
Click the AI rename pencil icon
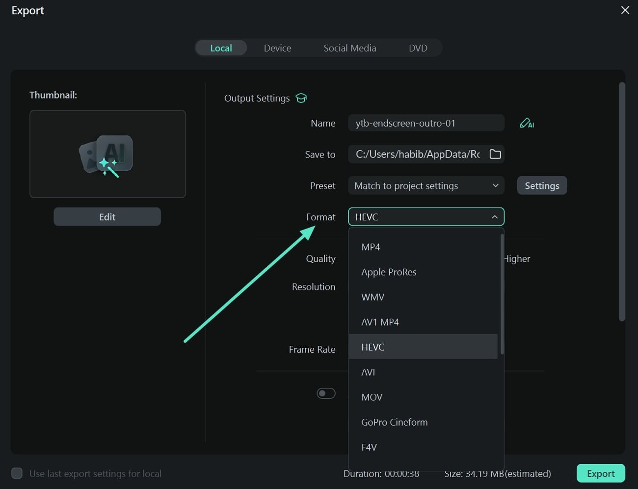coord(526,123)
